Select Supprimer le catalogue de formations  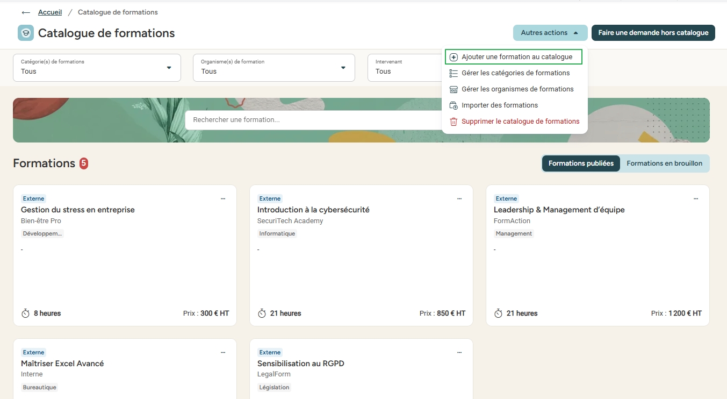click(514, 122)
